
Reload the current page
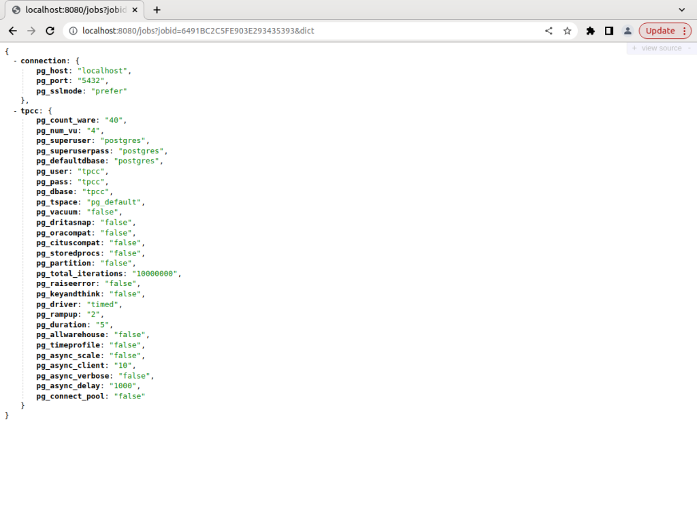click(x=50, y=31)
